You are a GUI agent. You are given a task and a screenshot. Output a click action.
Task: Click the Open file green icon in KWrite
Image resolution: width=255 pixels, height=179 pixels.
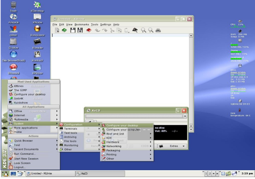[x=64, y=30]
